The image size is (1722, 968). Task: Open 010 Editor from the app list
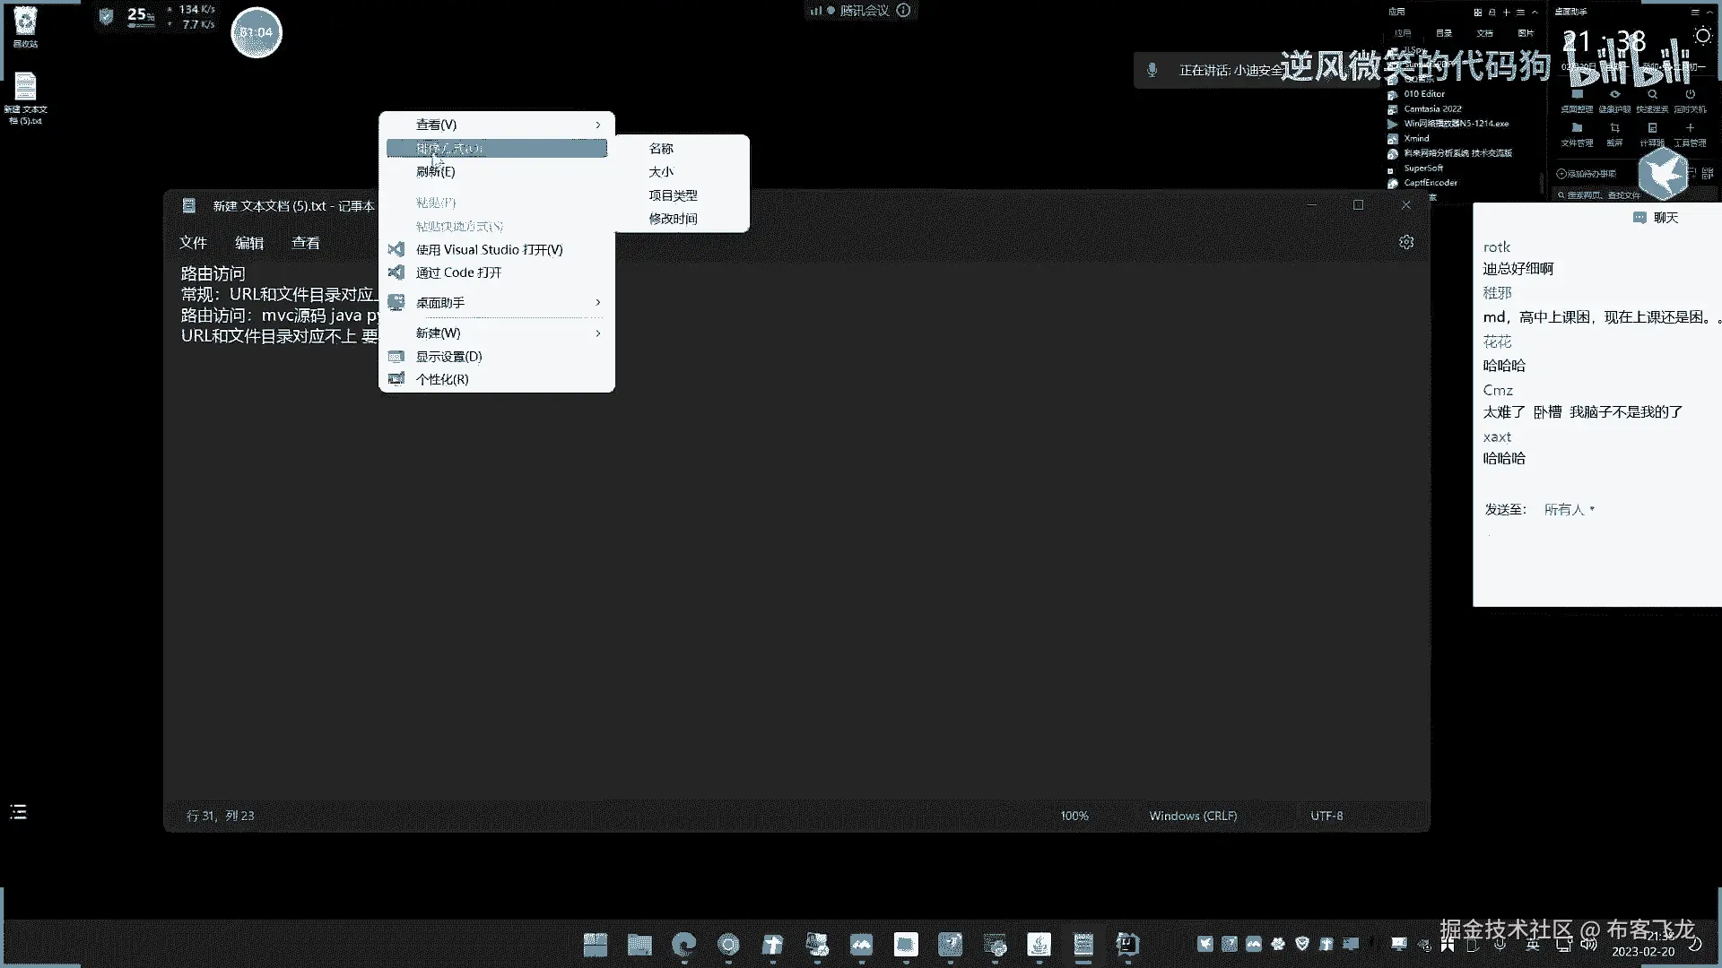1423,94
